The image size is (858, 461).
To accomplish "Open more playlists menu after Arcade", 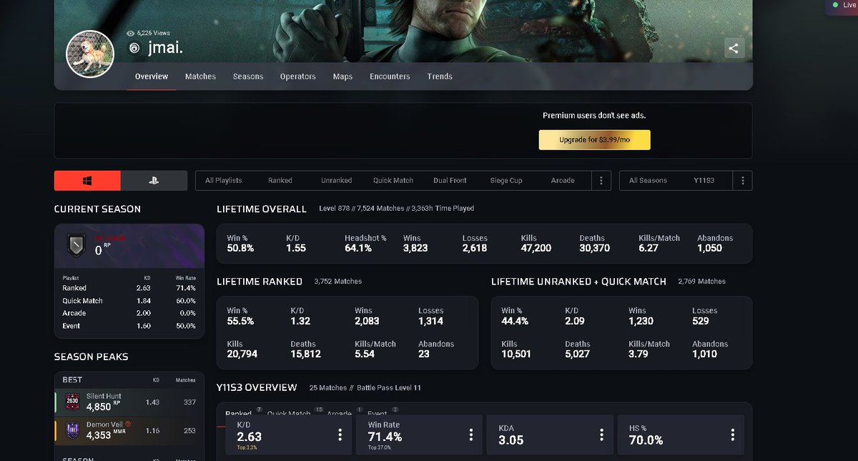I will pyautogui.click(x=601, y=181).
